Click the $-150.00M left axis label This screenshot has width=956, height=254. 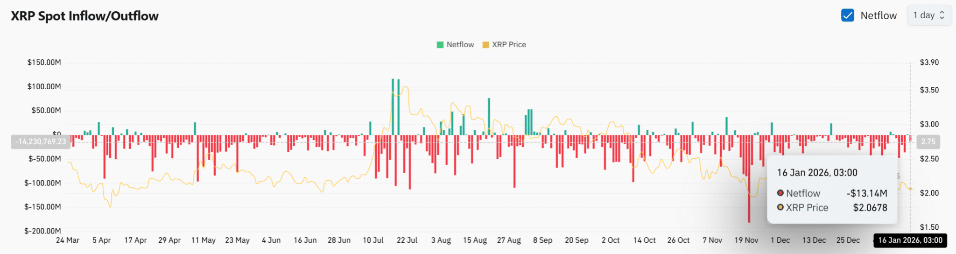[x=42, y=207]
